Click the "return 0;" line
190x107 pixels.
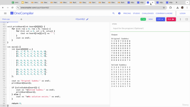[17, 103]
